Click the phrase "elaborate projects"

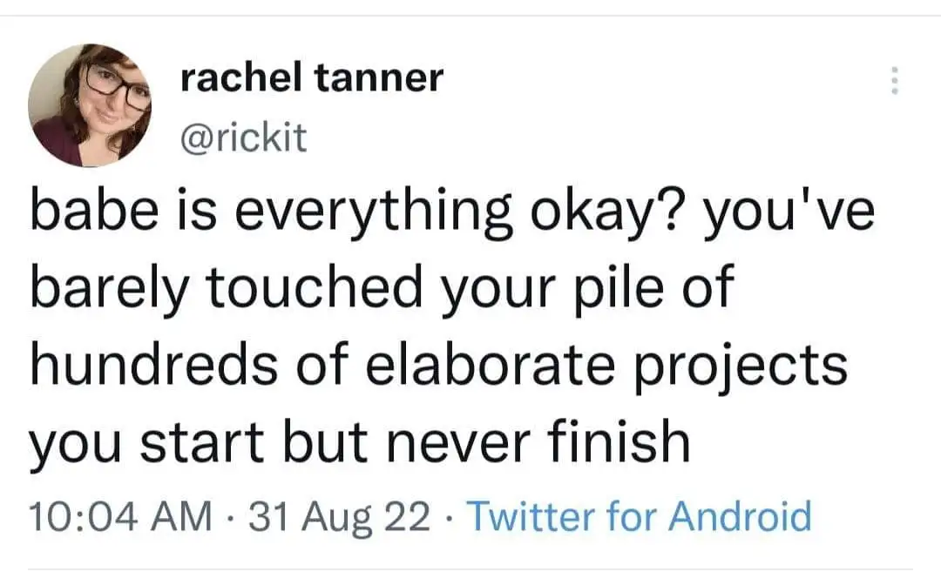coord(606,366)
